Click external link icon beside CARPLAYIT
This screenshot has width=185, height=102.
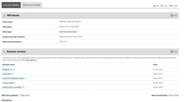click(13, 74)
